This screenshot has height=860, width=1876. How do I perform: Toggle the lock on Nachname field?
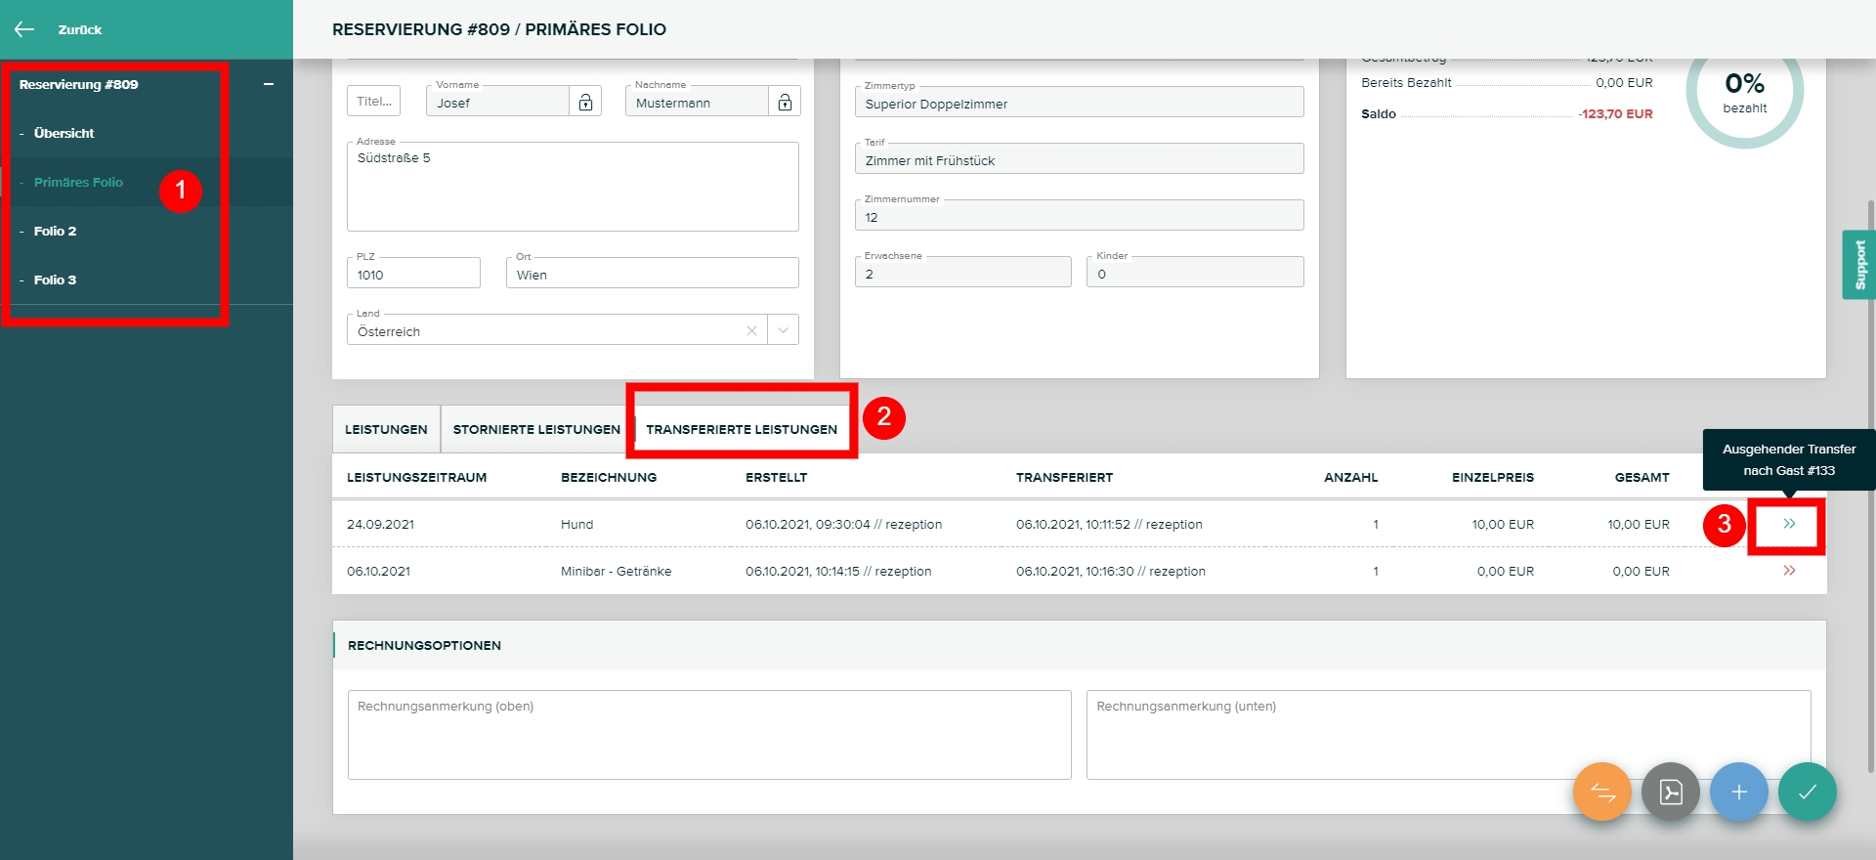tap(785, 103)
